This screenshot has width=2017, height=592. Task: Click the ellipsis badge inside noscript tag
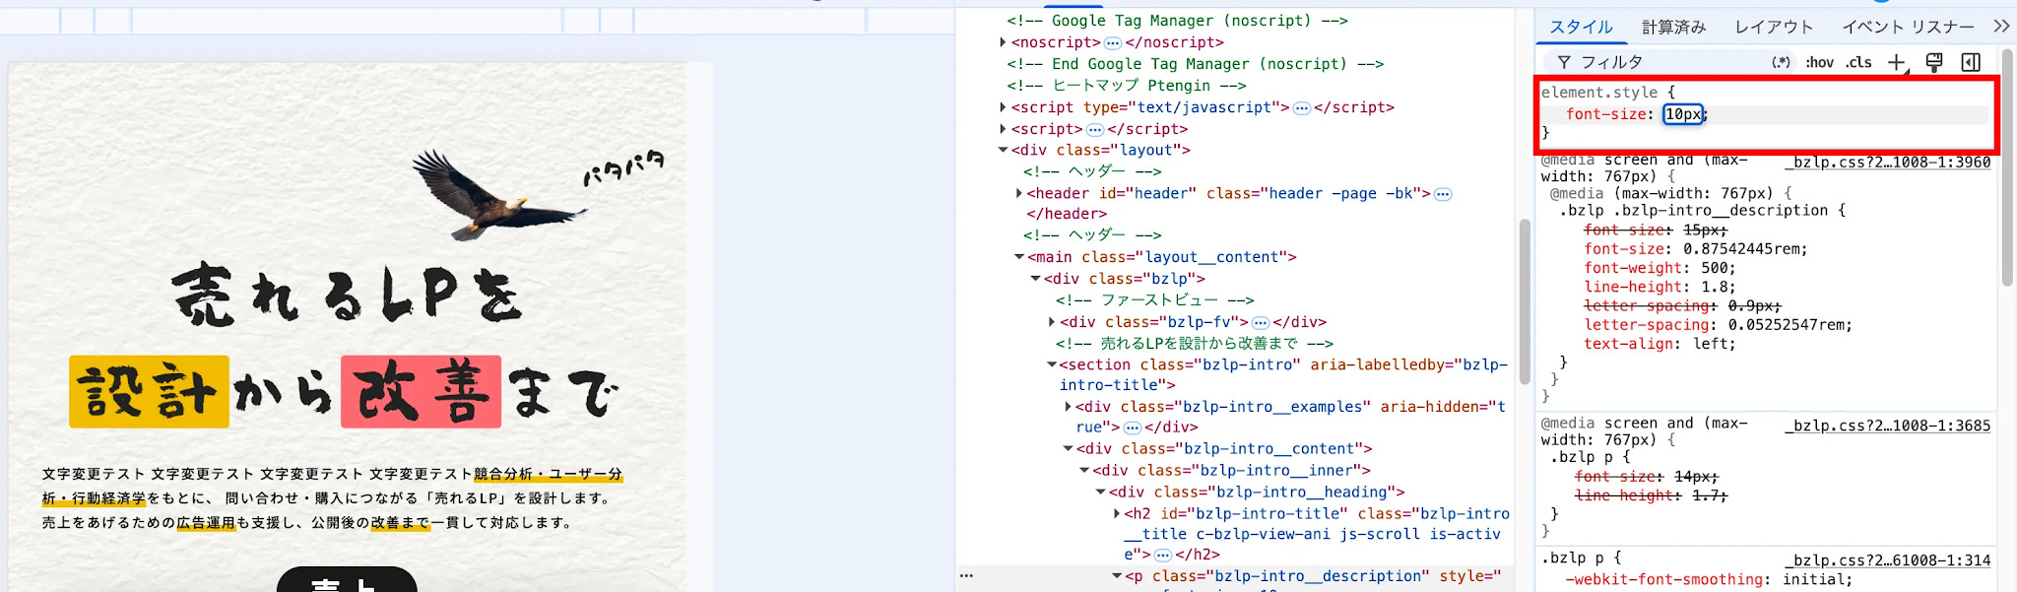pyautogui.click(x=1113, y=42)
